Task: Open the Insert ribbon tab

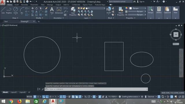Action: [x=16, y=5]
